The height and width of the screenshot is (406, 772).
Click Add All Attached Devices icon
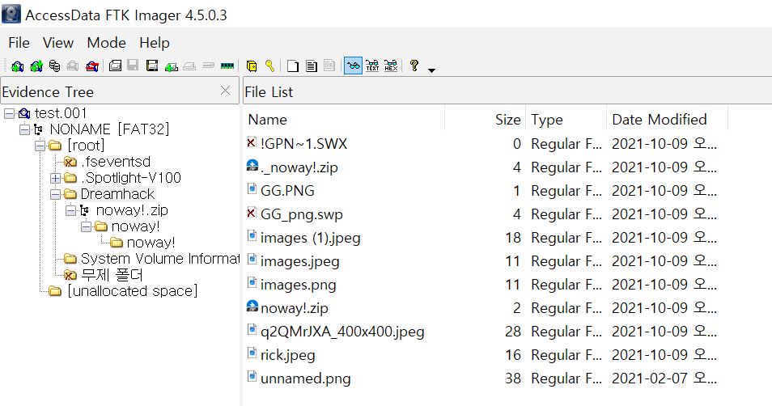click(36, 66)
